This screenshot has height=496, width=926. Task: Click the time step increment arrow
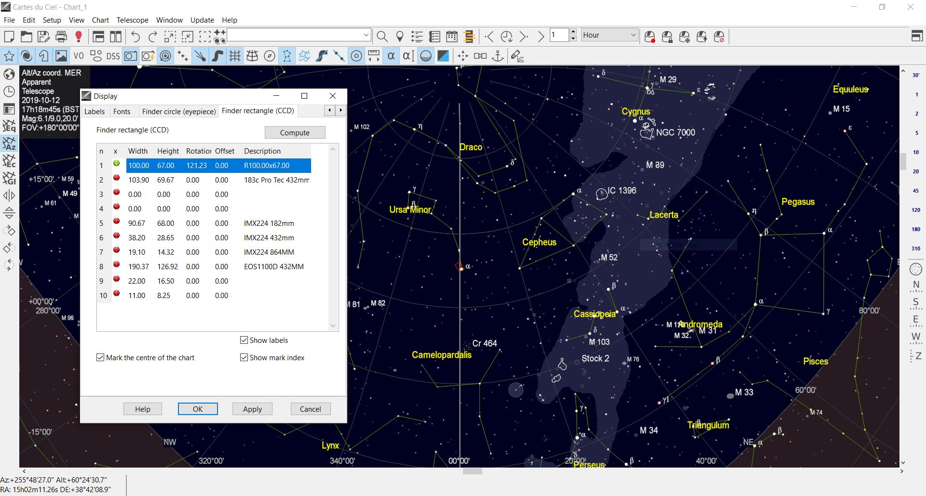[x=573, y=32]
